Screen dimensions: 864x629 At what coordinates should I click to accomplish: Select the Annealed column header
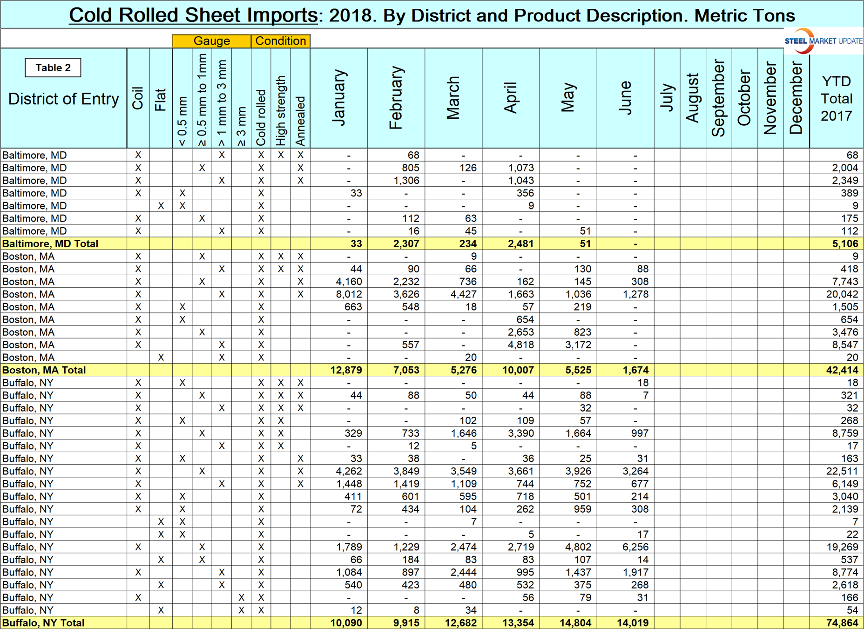coord(301,121)
